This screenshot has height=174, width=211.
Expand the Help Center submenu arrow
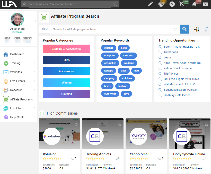[x=34, y=117]
